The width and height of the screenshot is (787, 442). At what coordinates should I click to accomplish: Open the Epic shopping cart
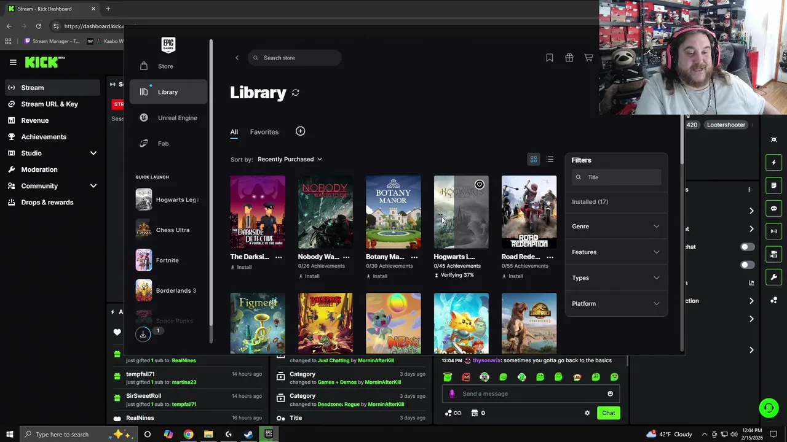coord(588,58)
